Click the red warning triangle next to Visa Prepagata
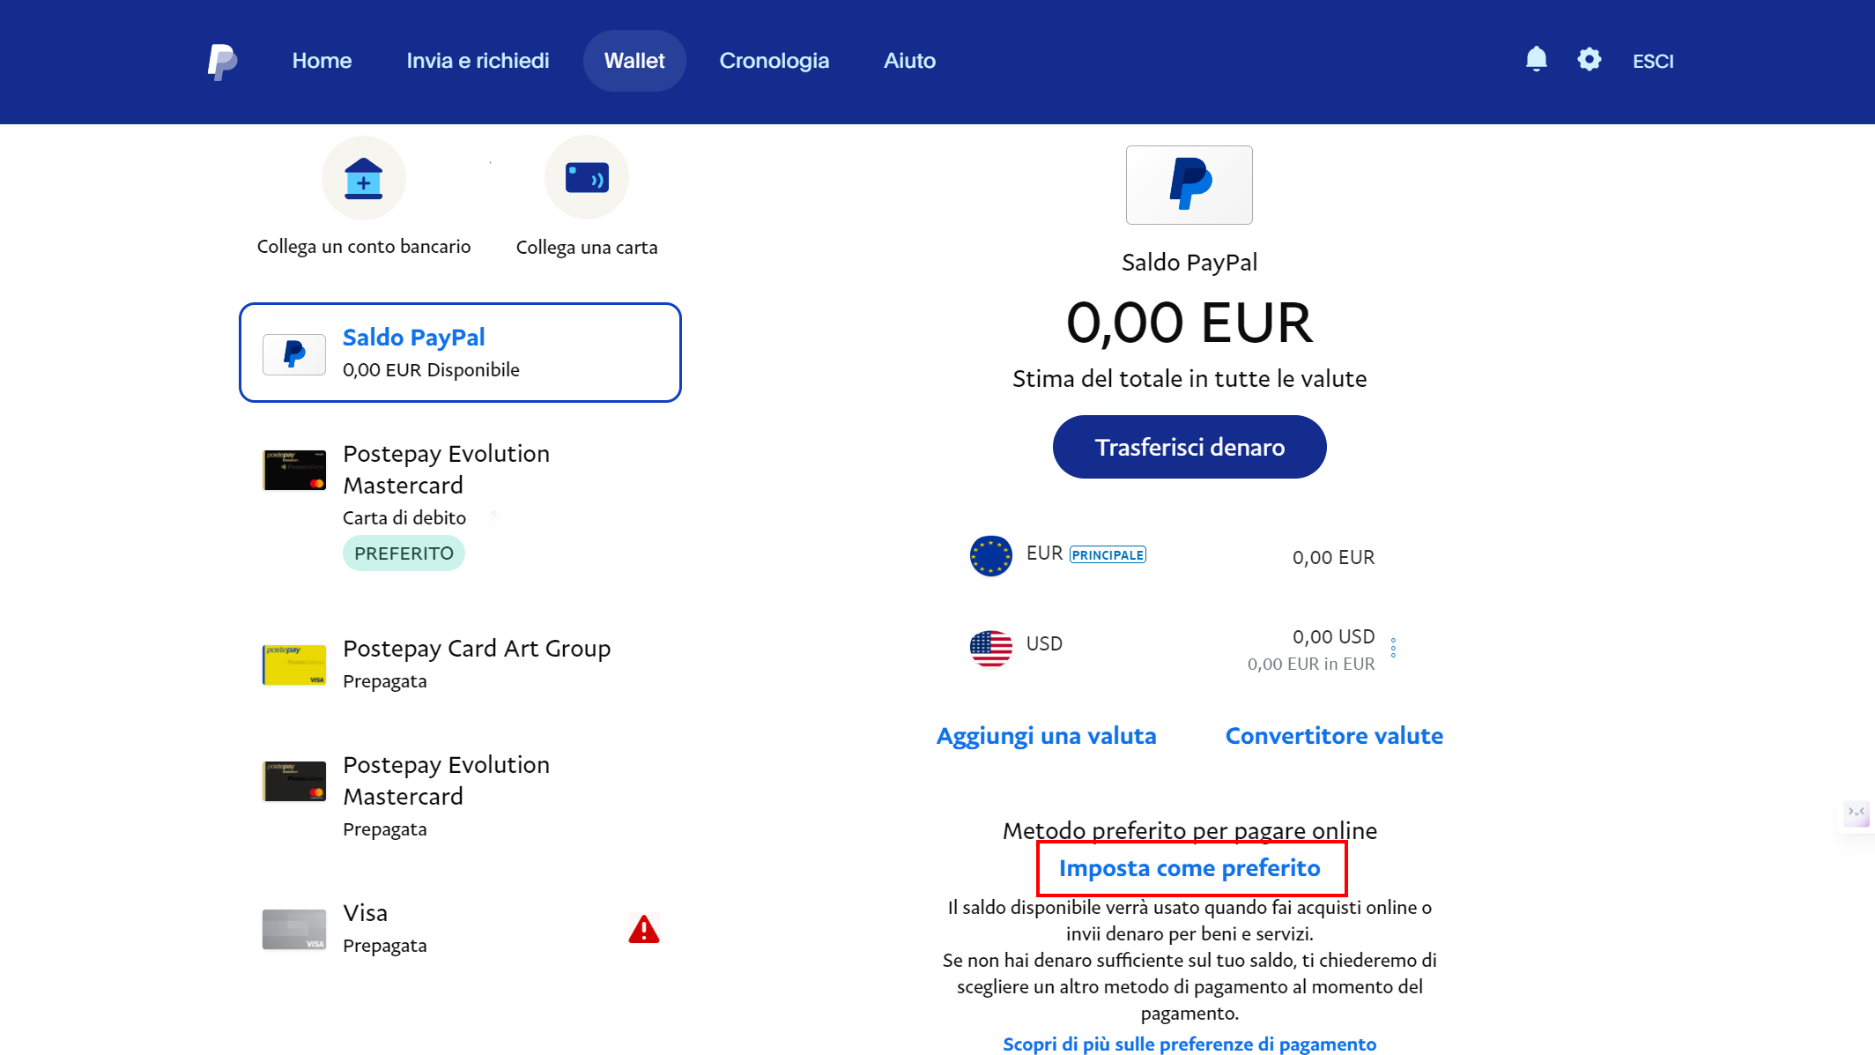This screenshot has height=1055, width=1875. click(x=643, y=929)
